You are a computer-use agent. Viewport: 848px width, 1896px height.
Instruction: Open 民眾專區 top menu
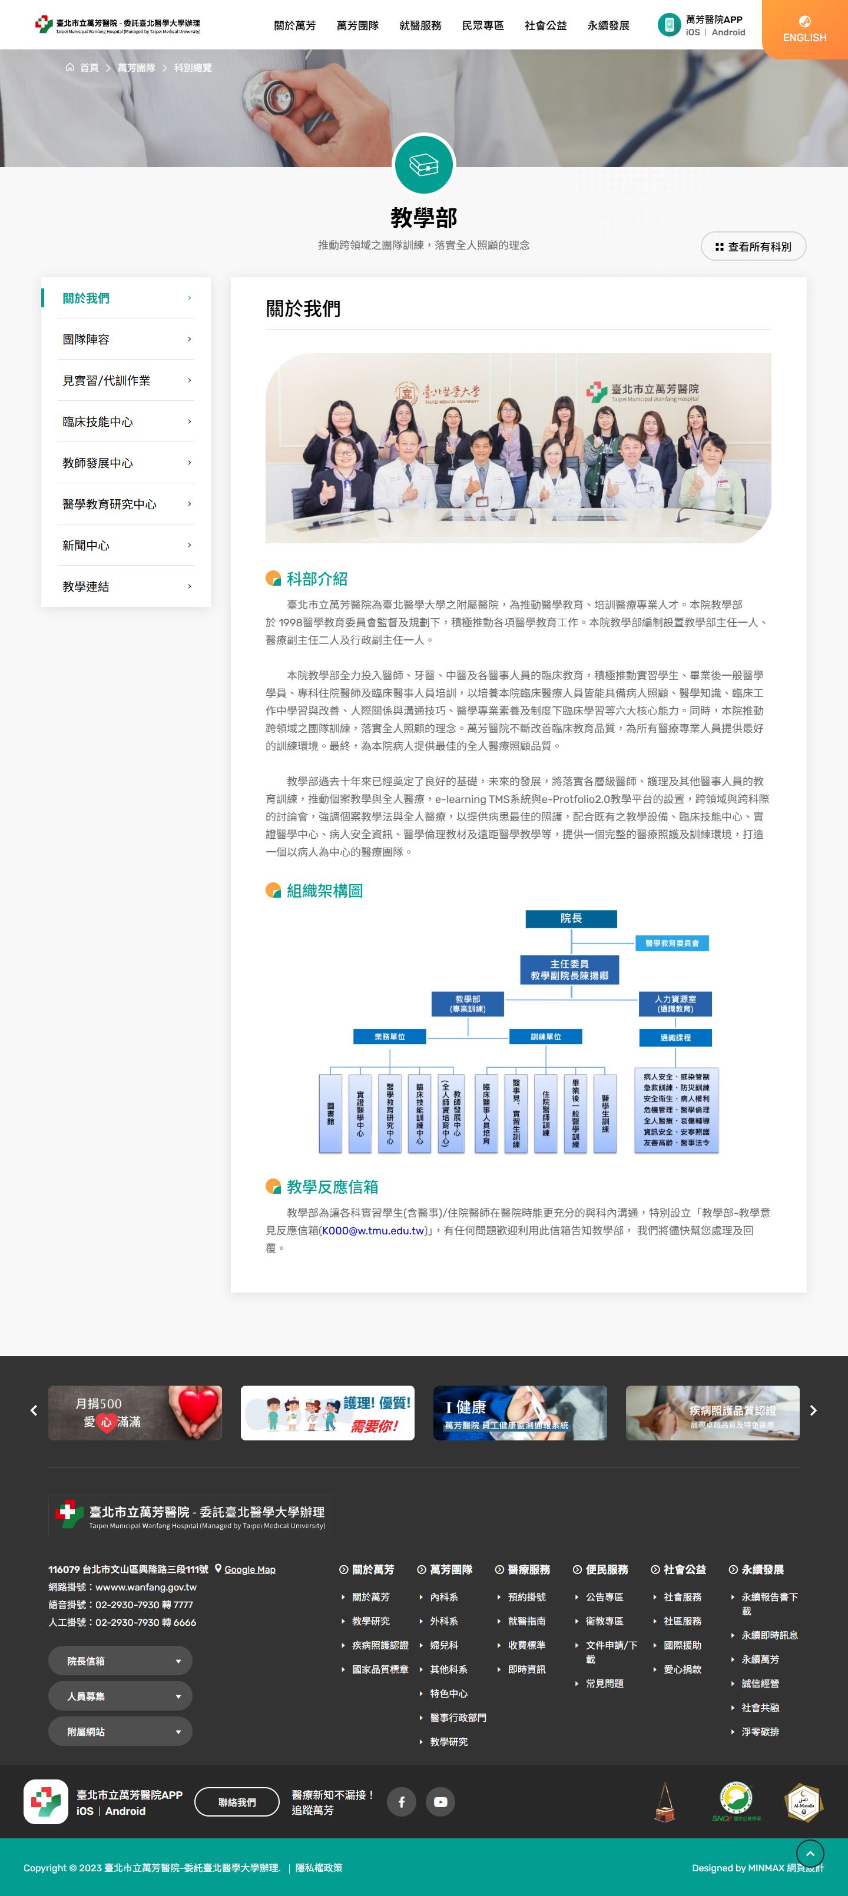[483, 25]
